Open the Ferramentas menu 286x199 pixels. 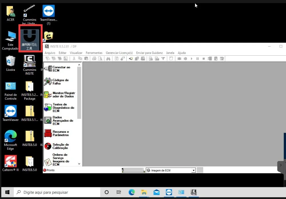point(94,53)
